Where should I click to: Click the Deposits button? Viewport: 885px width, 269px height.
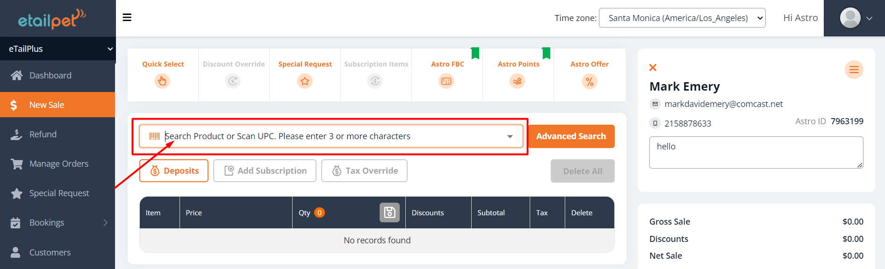174,171
